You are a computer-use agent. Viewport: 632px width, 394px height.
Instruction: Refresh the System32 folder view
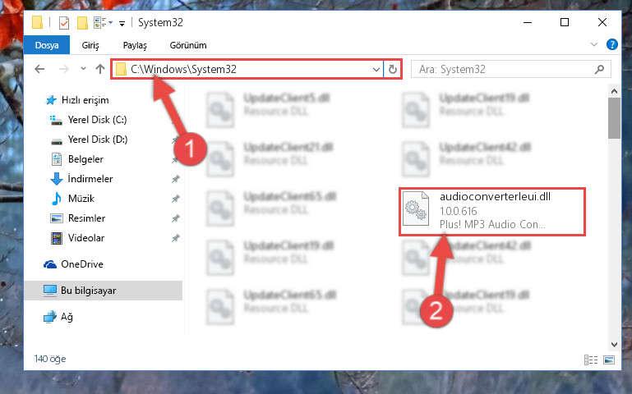[x=392, y=70]
